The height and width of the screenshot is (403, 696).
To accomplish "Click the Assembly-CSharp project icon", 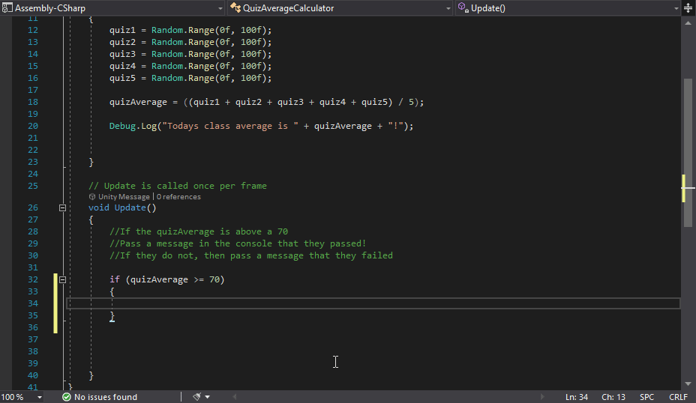I will pos(7,8).
